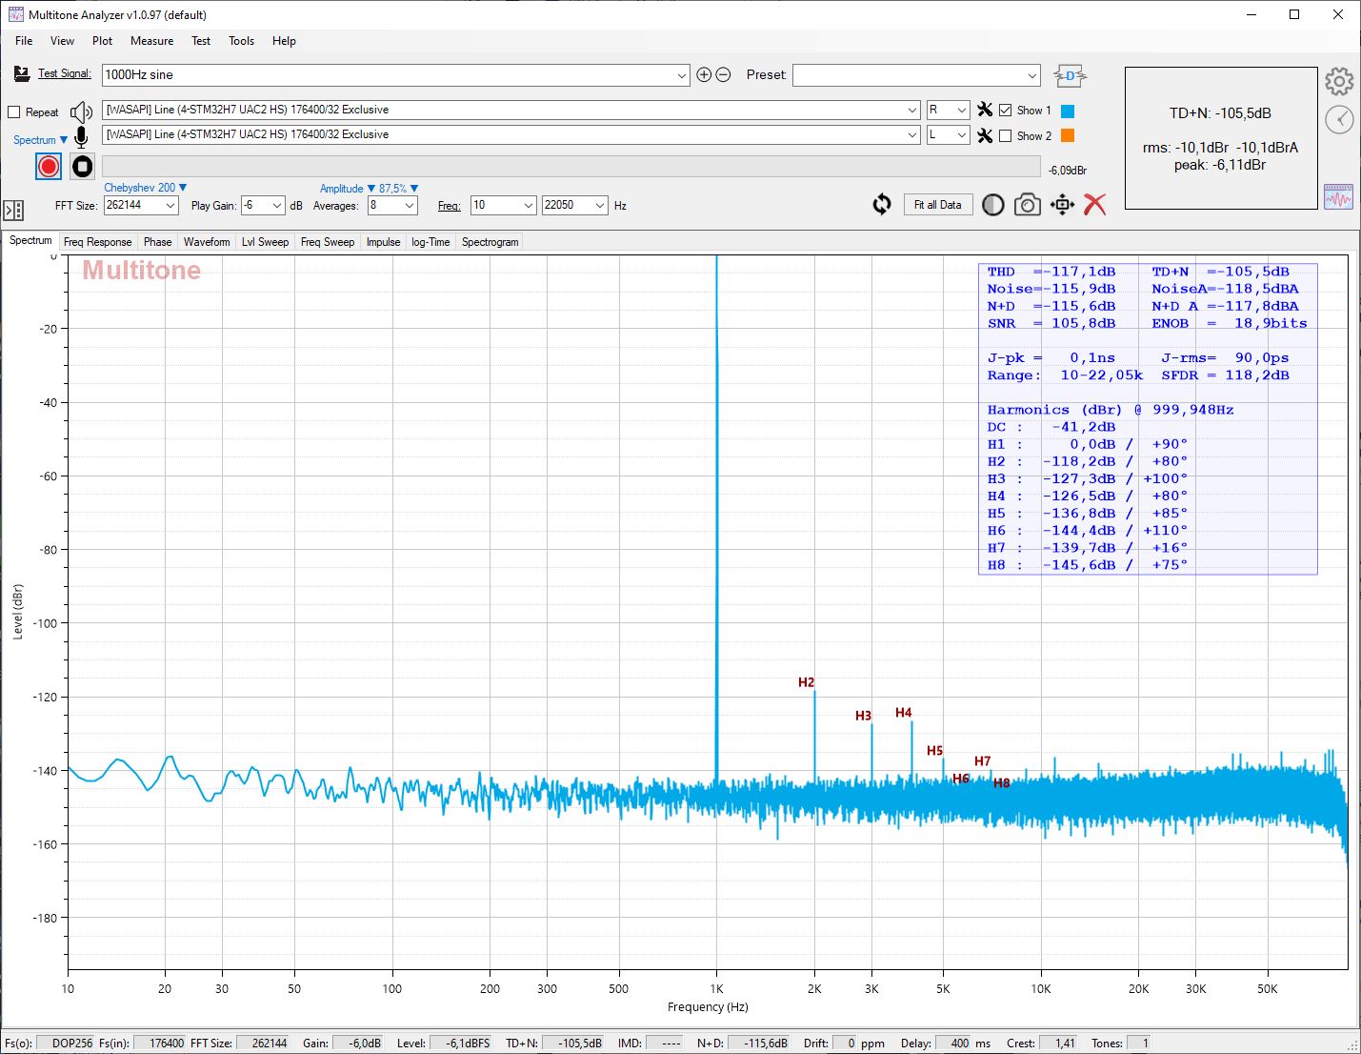
Task: Start recording with the red record button
Action: [49, 167]
